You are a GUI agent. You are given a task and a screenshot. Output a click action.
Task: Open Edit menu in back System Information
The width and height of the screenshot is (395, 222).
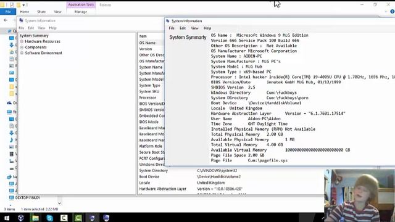click(31, 28)
